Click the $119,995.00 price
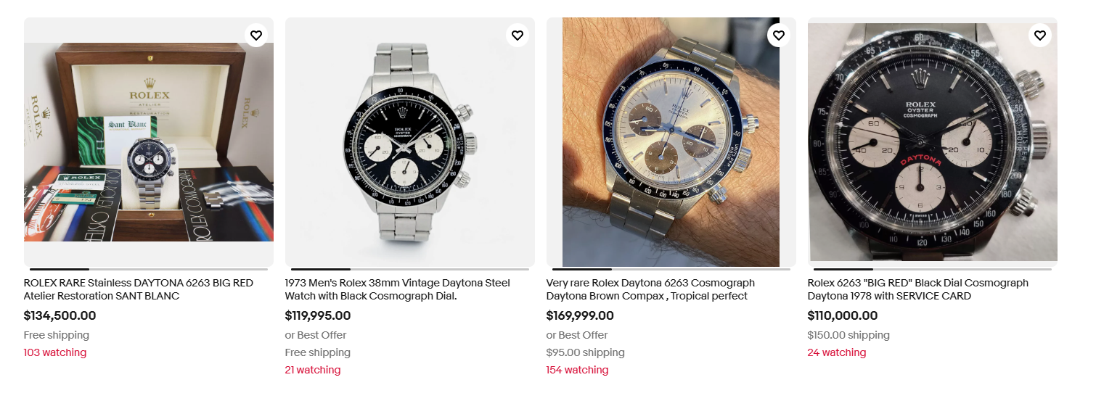Image resolution: width=1096 pixels, height=401 pixels. click(317, 315)
